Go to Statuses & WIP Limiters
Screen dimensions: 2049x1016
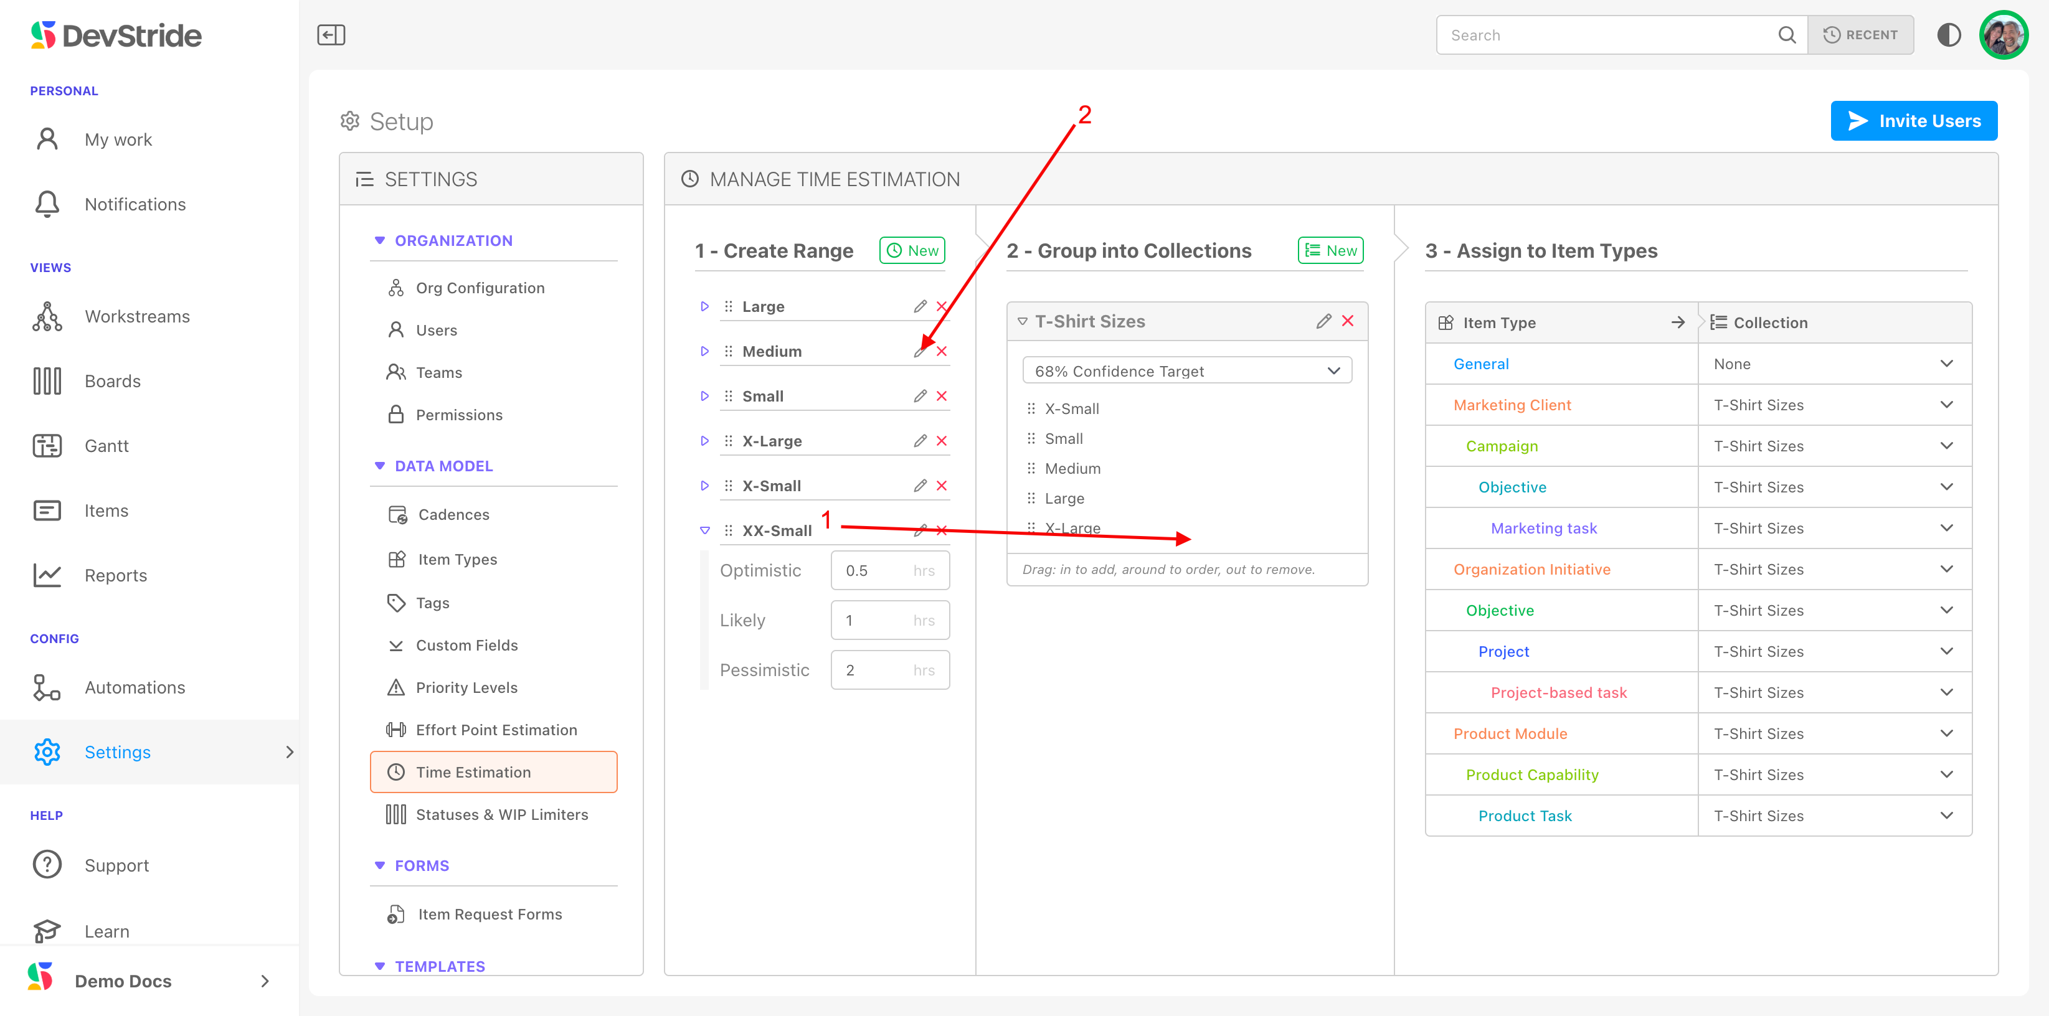pyautogui.click(x=501, y=815)
